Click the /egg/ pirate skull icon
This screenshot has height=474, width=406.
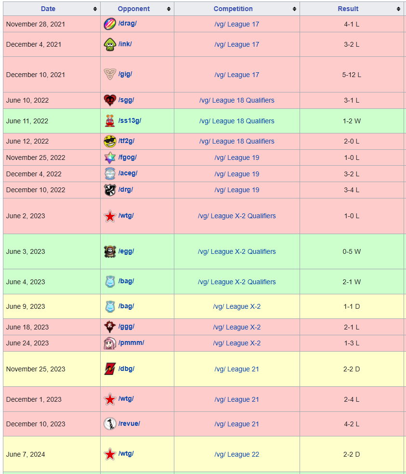[x=110, y=251]
